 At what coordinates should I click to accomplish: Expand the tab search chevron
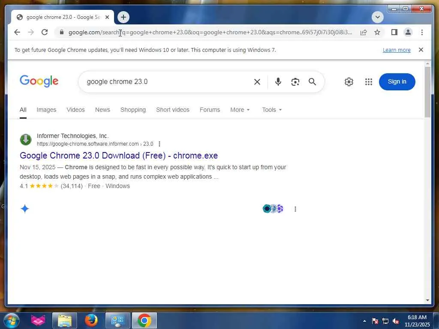(377, 17)
